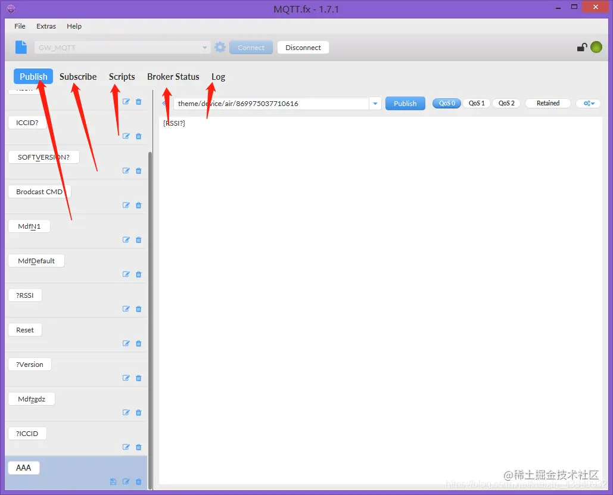Toggle the Retained message option

(547, 103)
